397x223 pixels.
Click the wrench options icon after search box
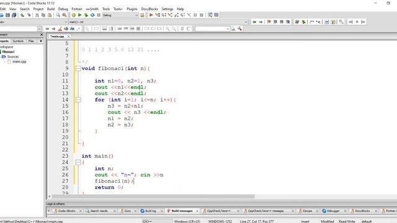(x=239, y=29)
